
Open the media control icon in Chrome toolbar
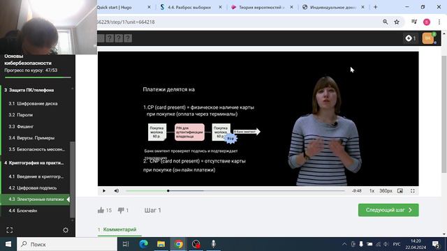click(414, 22)
